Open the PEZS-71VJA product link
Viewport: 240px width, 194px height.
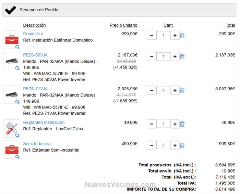[x=35, y=89]
